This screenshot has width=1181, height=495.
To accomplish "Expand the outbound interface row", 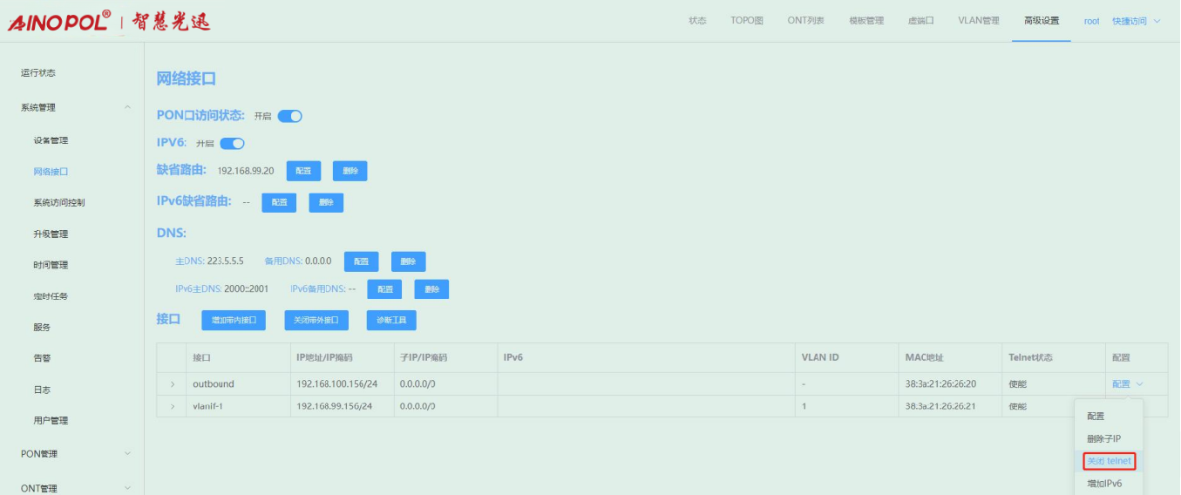I will (173, 384).
